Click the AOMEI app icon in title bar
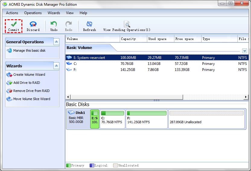This screenshot has height=171, width=251. (x=5, y=4)
